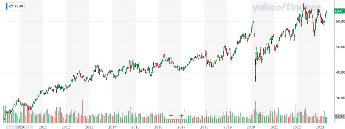Select the 2023 label on the time axis
Screen dimensions: 345x129
click(x=320, y=127)
